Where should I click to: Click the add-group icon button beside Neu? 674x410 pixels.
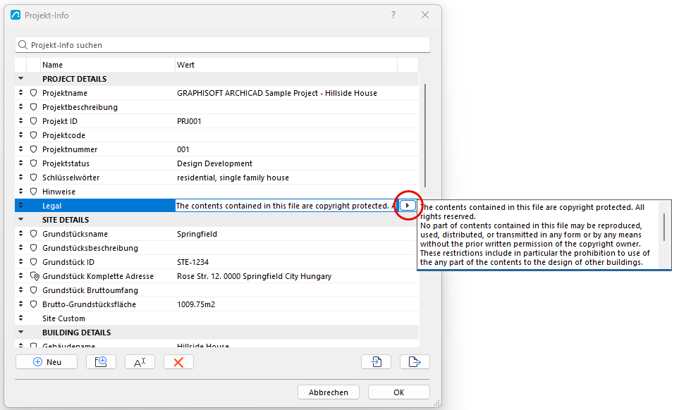[x=101, y=362]
